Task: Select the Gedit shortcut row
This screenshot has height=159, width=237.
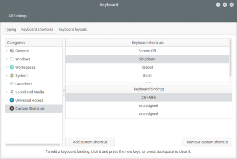Action: (147, 75)
